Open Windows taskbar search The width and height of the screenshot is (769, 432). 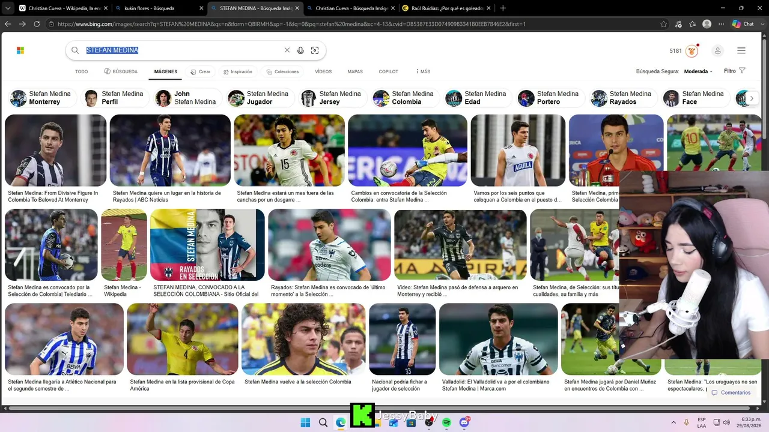coord(323,423)
